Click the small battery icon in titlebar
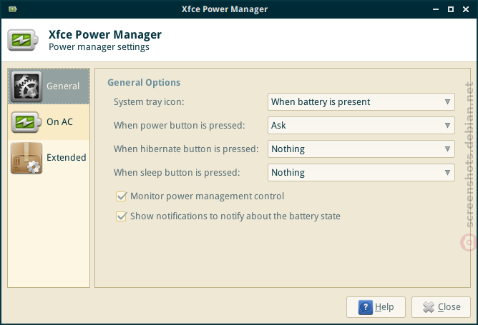Image resolution: width=478 pixels, height=325 pixels. tap(12, 9)
